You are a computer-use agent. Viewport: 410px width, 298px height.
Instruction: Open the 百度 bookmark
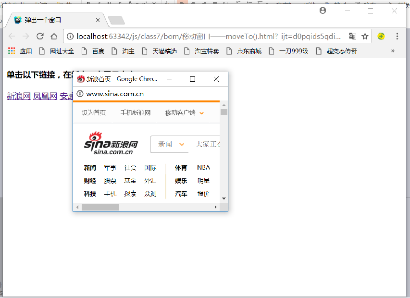point(93,51)
